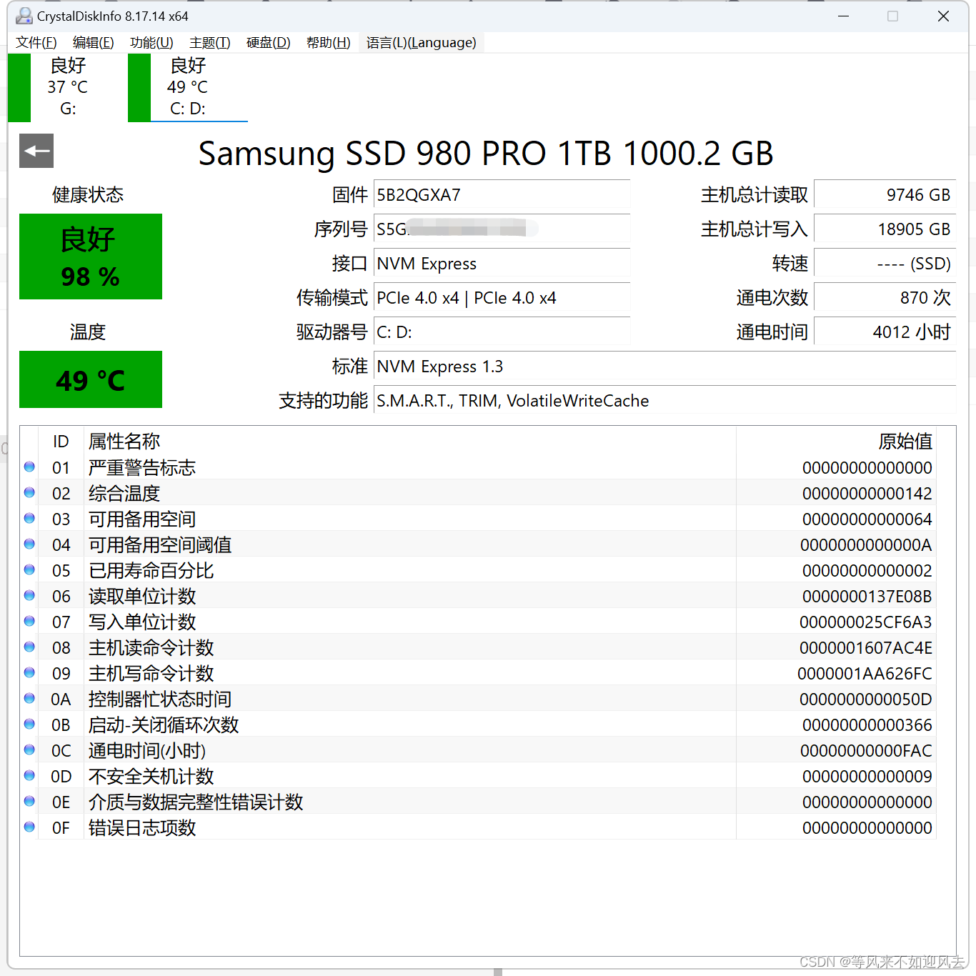Click rotation rate value ---- (SSD)
Viewport: 976px width, 976px height.
coord(885,263)
